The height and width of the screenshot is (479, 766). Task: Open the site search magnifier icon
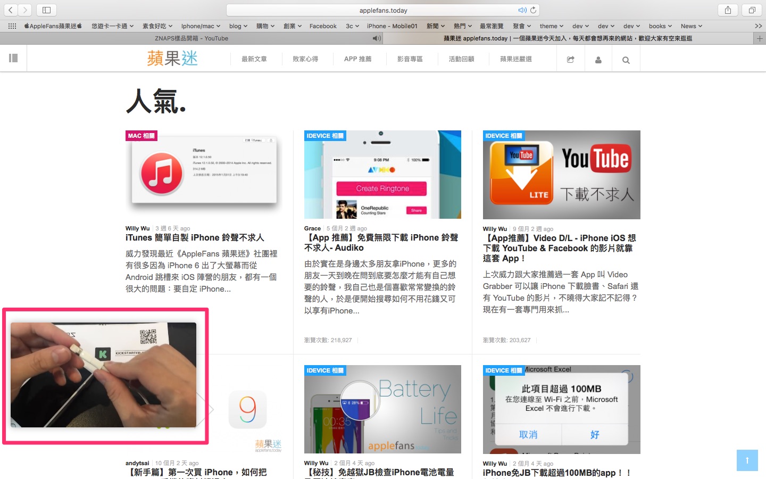click(x=626, y=60)
